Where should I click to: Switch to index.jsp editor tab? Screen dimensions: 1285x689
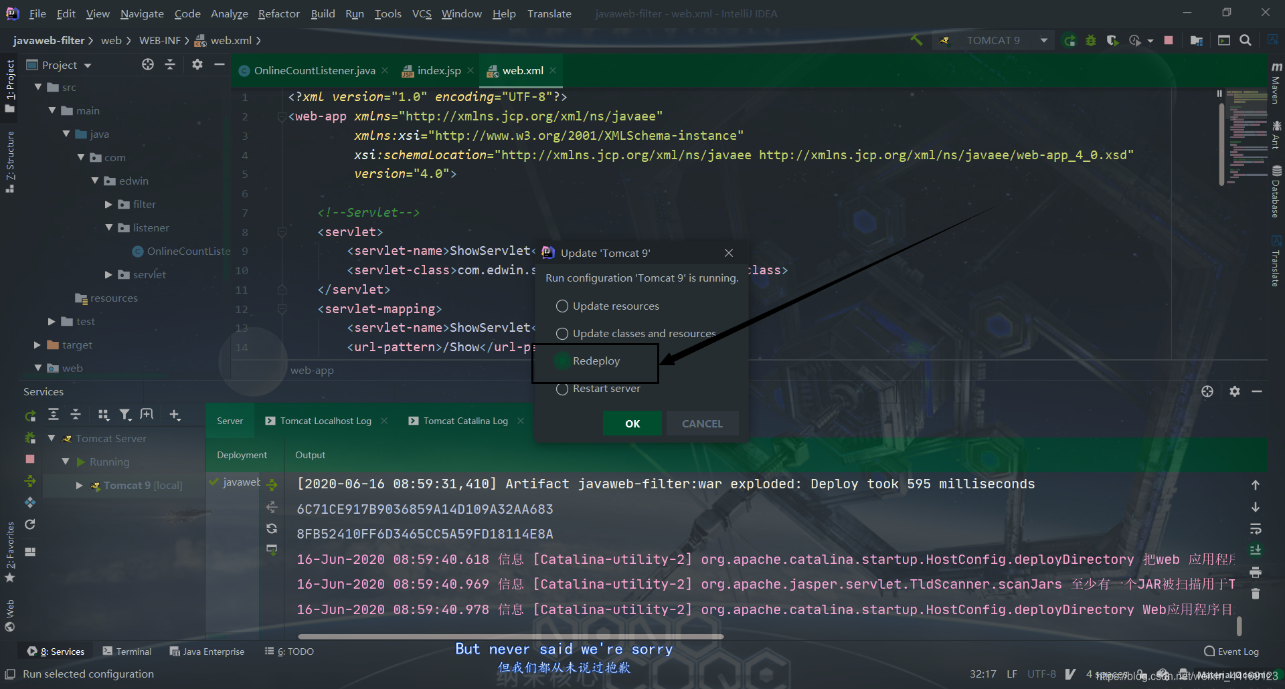[438, 70]
